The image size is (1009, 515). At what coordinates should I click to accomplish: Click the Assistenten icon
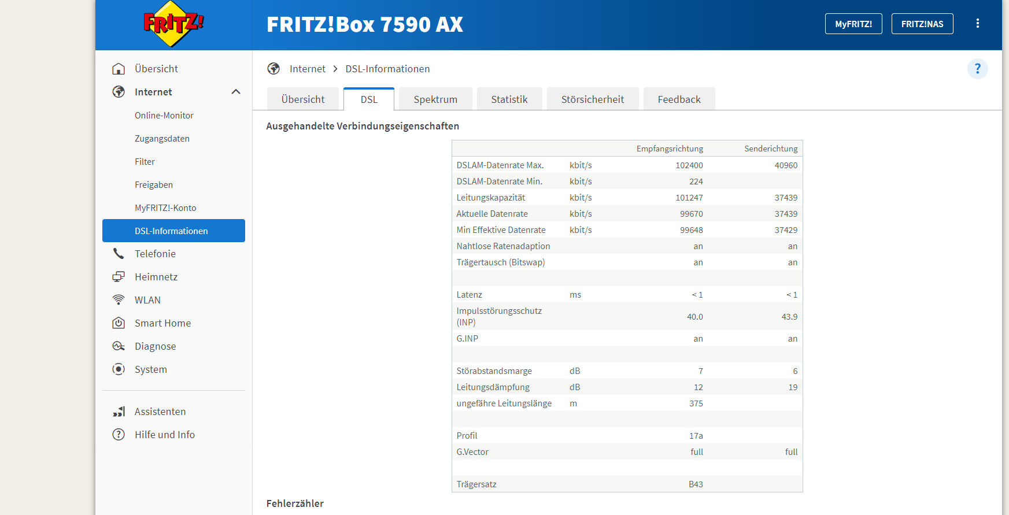(119, 412)
